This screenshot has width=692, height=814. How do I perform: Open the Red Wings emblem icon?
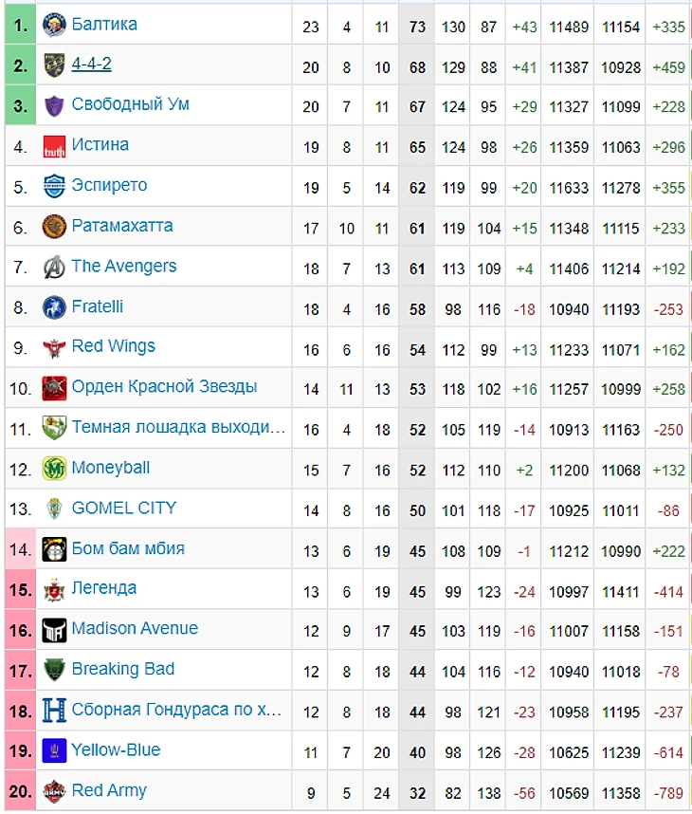click(54, 348)
